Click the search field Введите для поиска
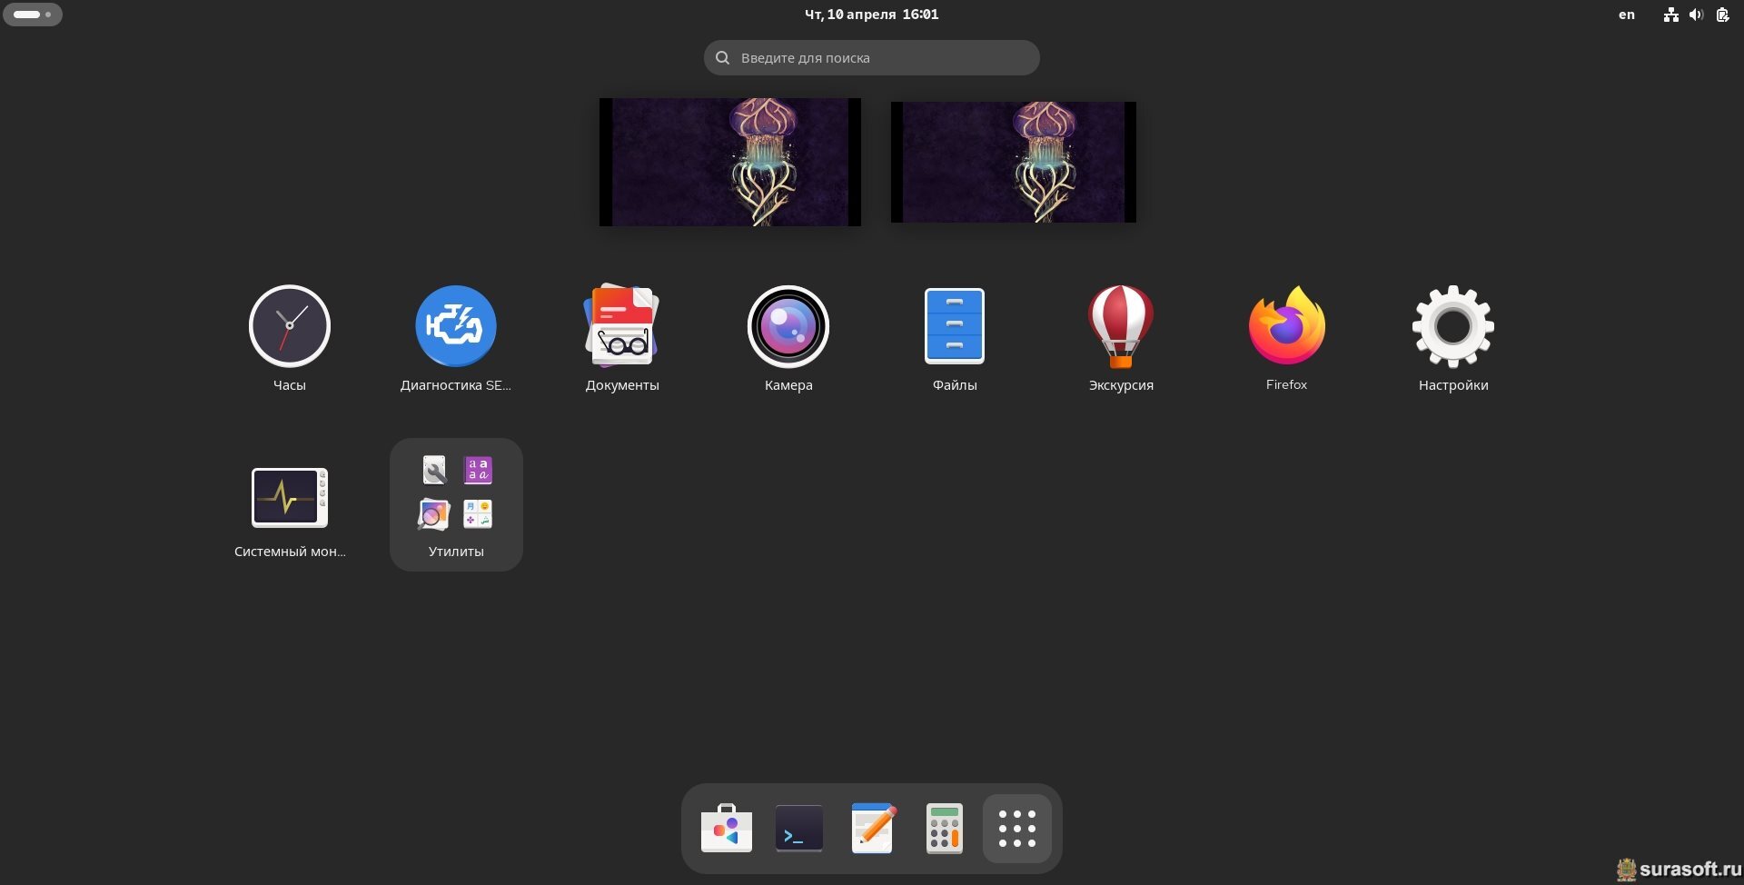Image resolution: width=1744 pixels, height=885 pixels. coord(872,57)
